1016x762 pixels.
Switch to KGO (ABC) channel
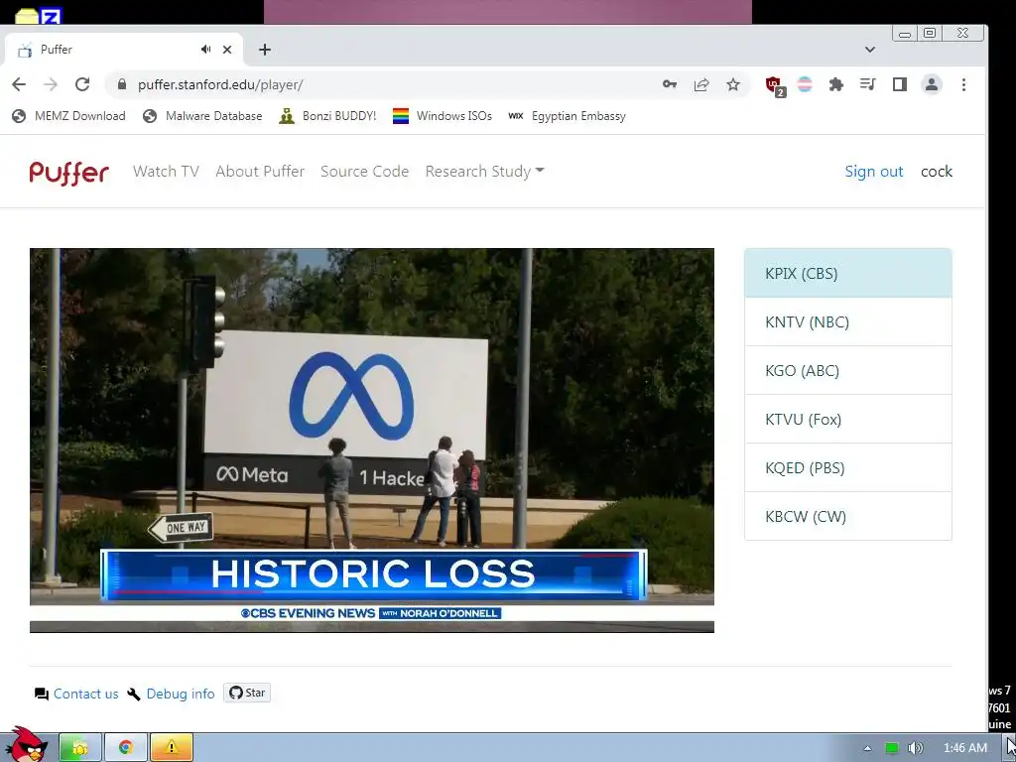848,370
